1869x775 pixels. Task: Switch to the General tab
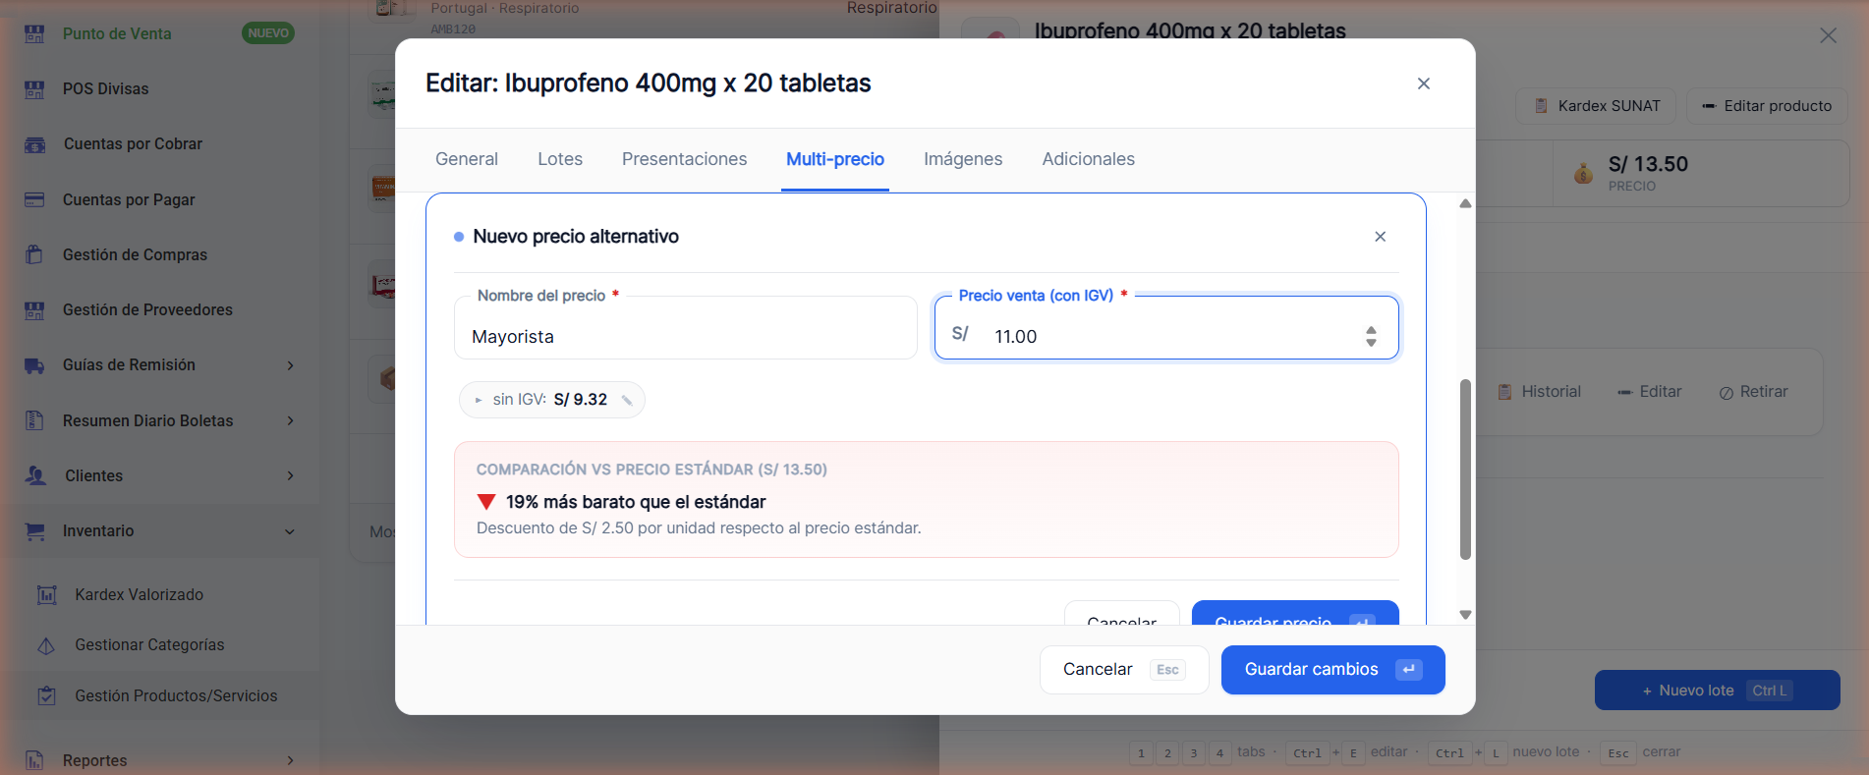coord(467,159)
